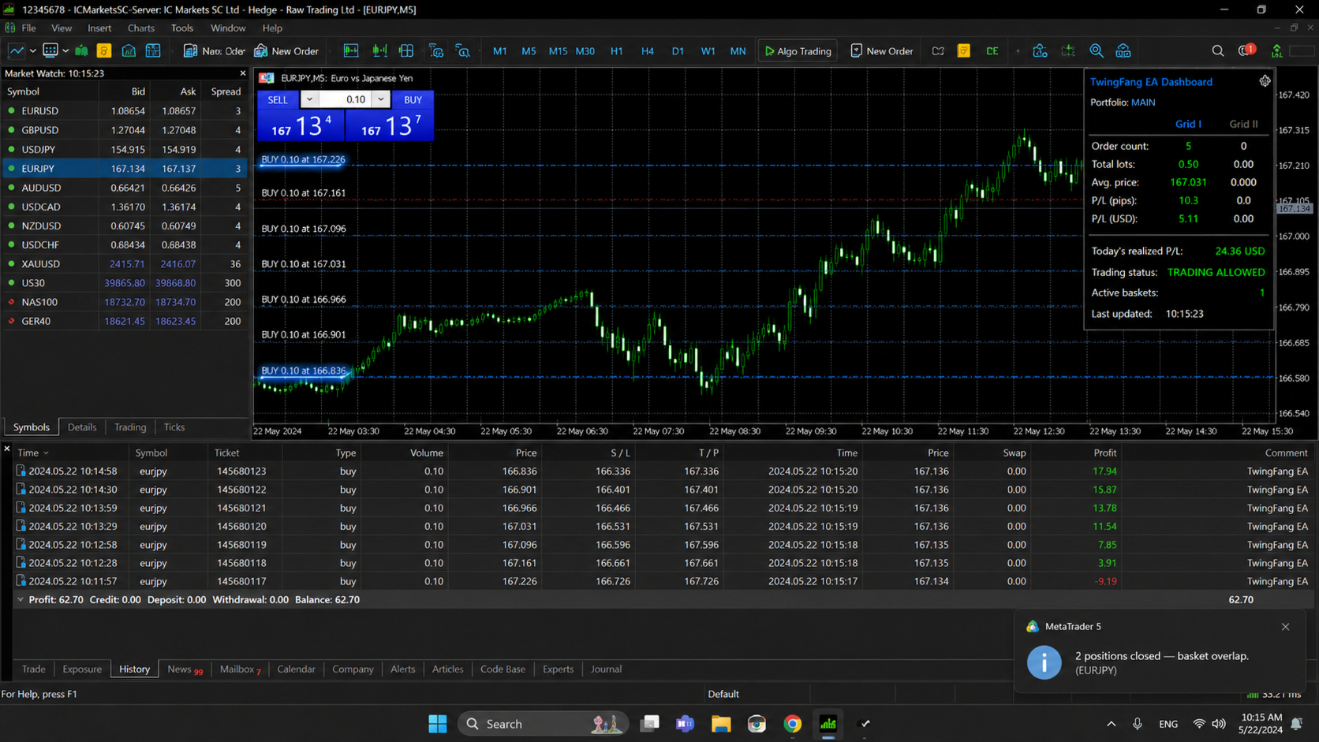1319x742 pixels.
Task: Select the Grid I dashboard view
Action: pos(1188,124)
